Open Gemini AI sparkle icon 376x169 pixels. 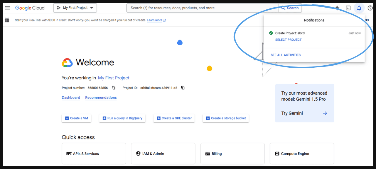pyautogui.click(x=337, y=8)
